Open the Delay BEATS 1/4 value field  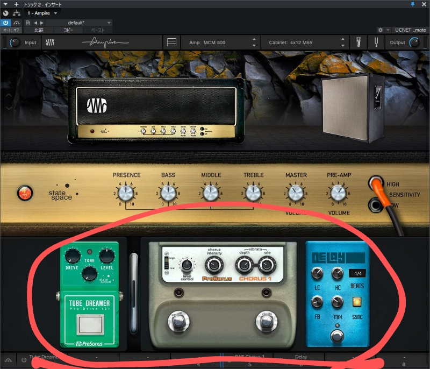click(x=357, y=273)
